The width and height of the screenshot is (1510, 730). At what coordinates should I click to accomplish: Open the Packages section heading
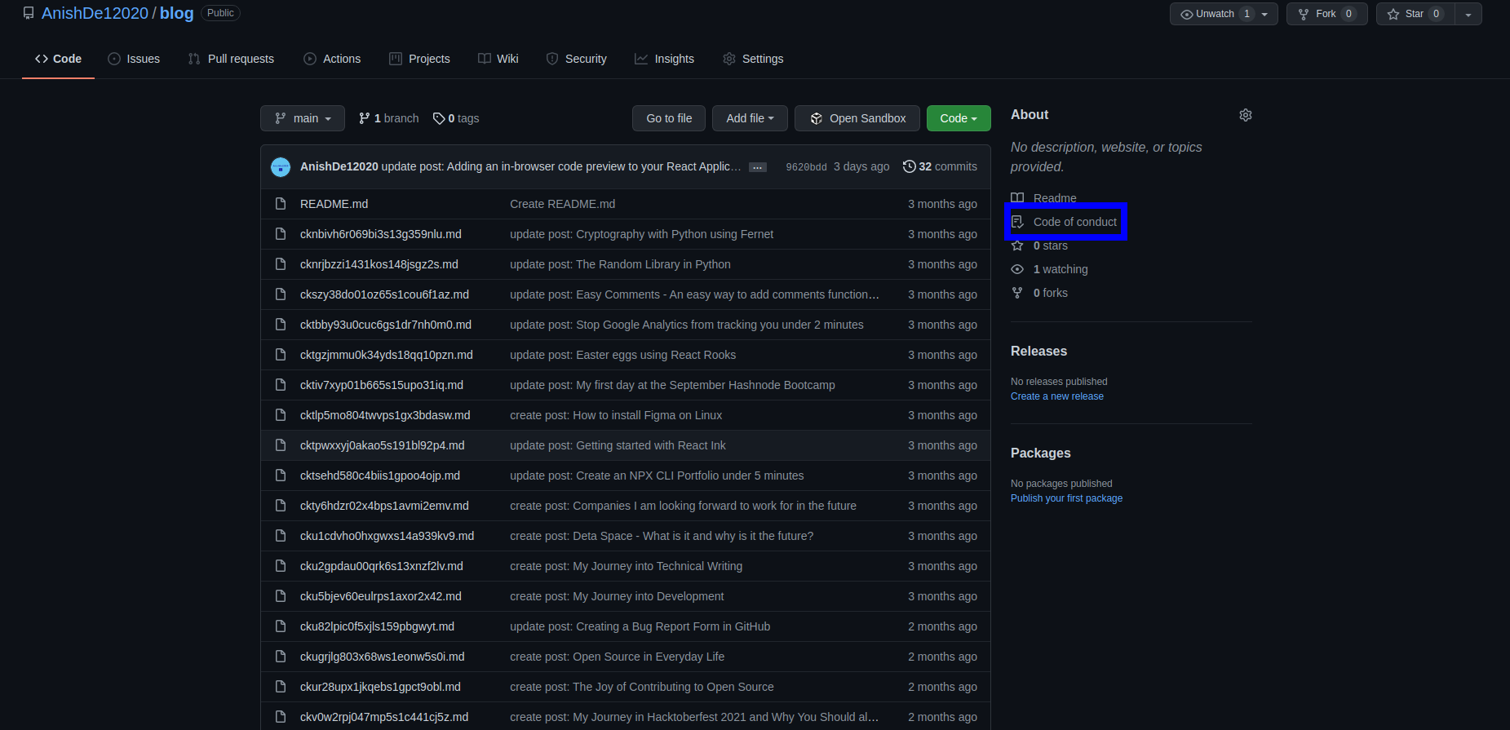pyautogui.click(x=1041, y=453)
